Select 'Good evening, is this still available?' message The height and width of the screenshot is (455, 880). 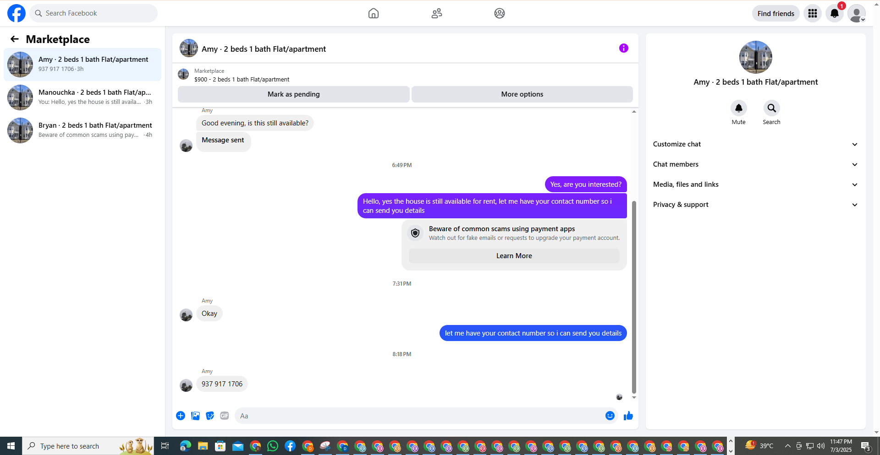[255, 123]
